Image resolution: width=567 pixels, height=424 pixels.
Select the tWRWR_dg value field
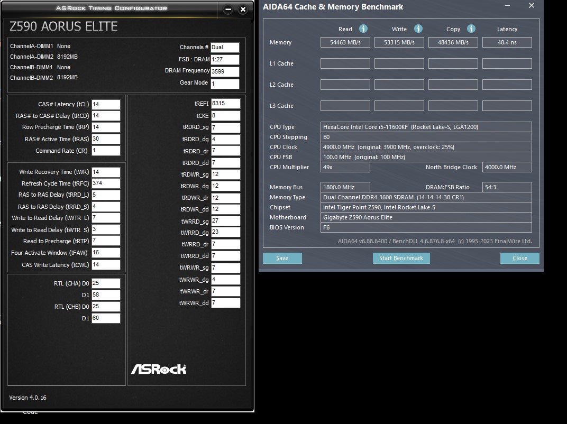[x=226, y=280]
